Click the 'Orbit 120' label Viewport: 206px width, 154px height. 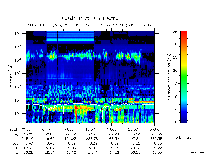(183, 137)
